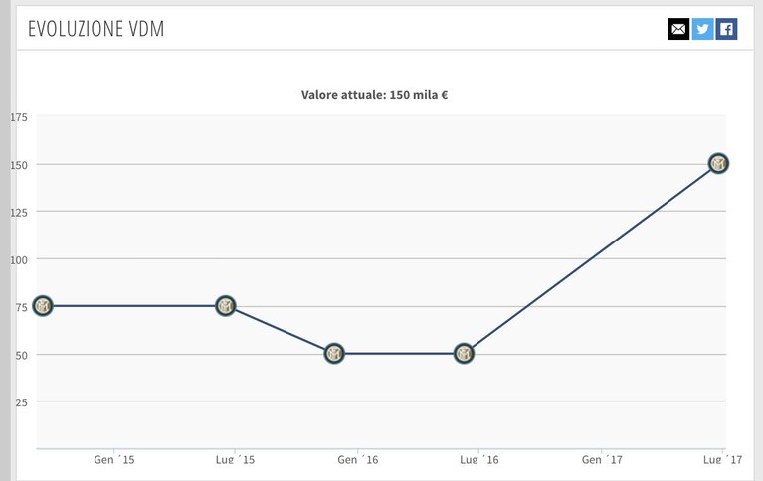Click the 175 y-axis value
The image size is (763, 481).
19,117
